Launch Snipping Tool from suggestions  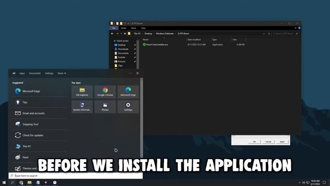(40, 124)
